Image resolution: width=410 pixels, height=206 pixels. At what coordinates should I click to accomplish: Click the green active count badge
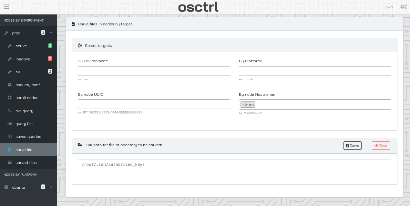[50, 46]
